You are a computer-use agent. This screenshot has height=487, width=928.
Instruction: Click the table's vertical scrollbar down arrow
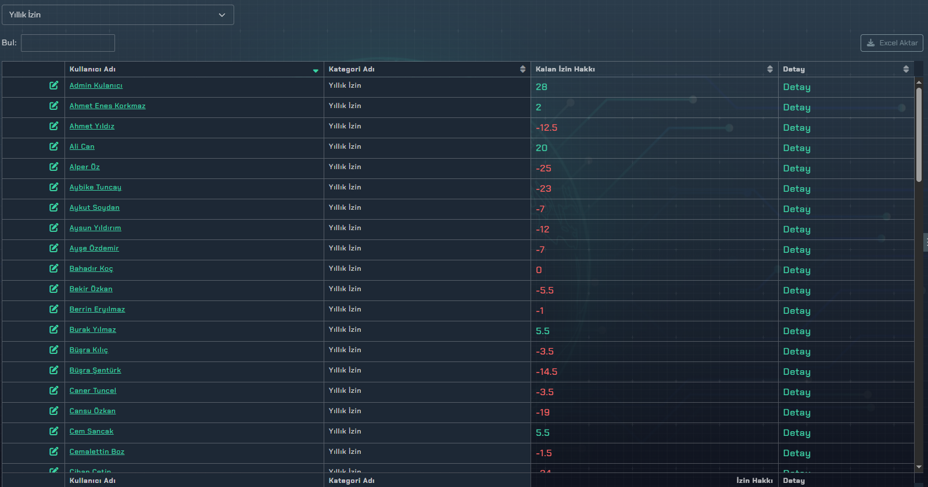pyautogui.click(x=919, y=467)
